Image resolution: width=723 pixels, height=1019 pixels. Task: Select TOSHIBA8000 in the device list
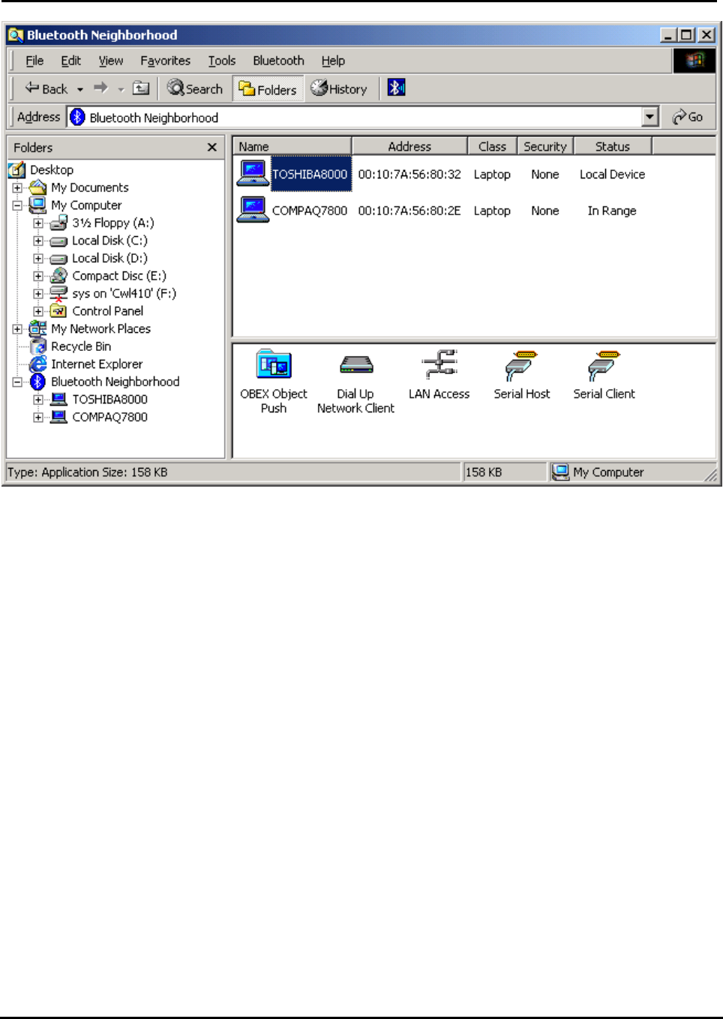pyautogui.click(x=310, y=174)
